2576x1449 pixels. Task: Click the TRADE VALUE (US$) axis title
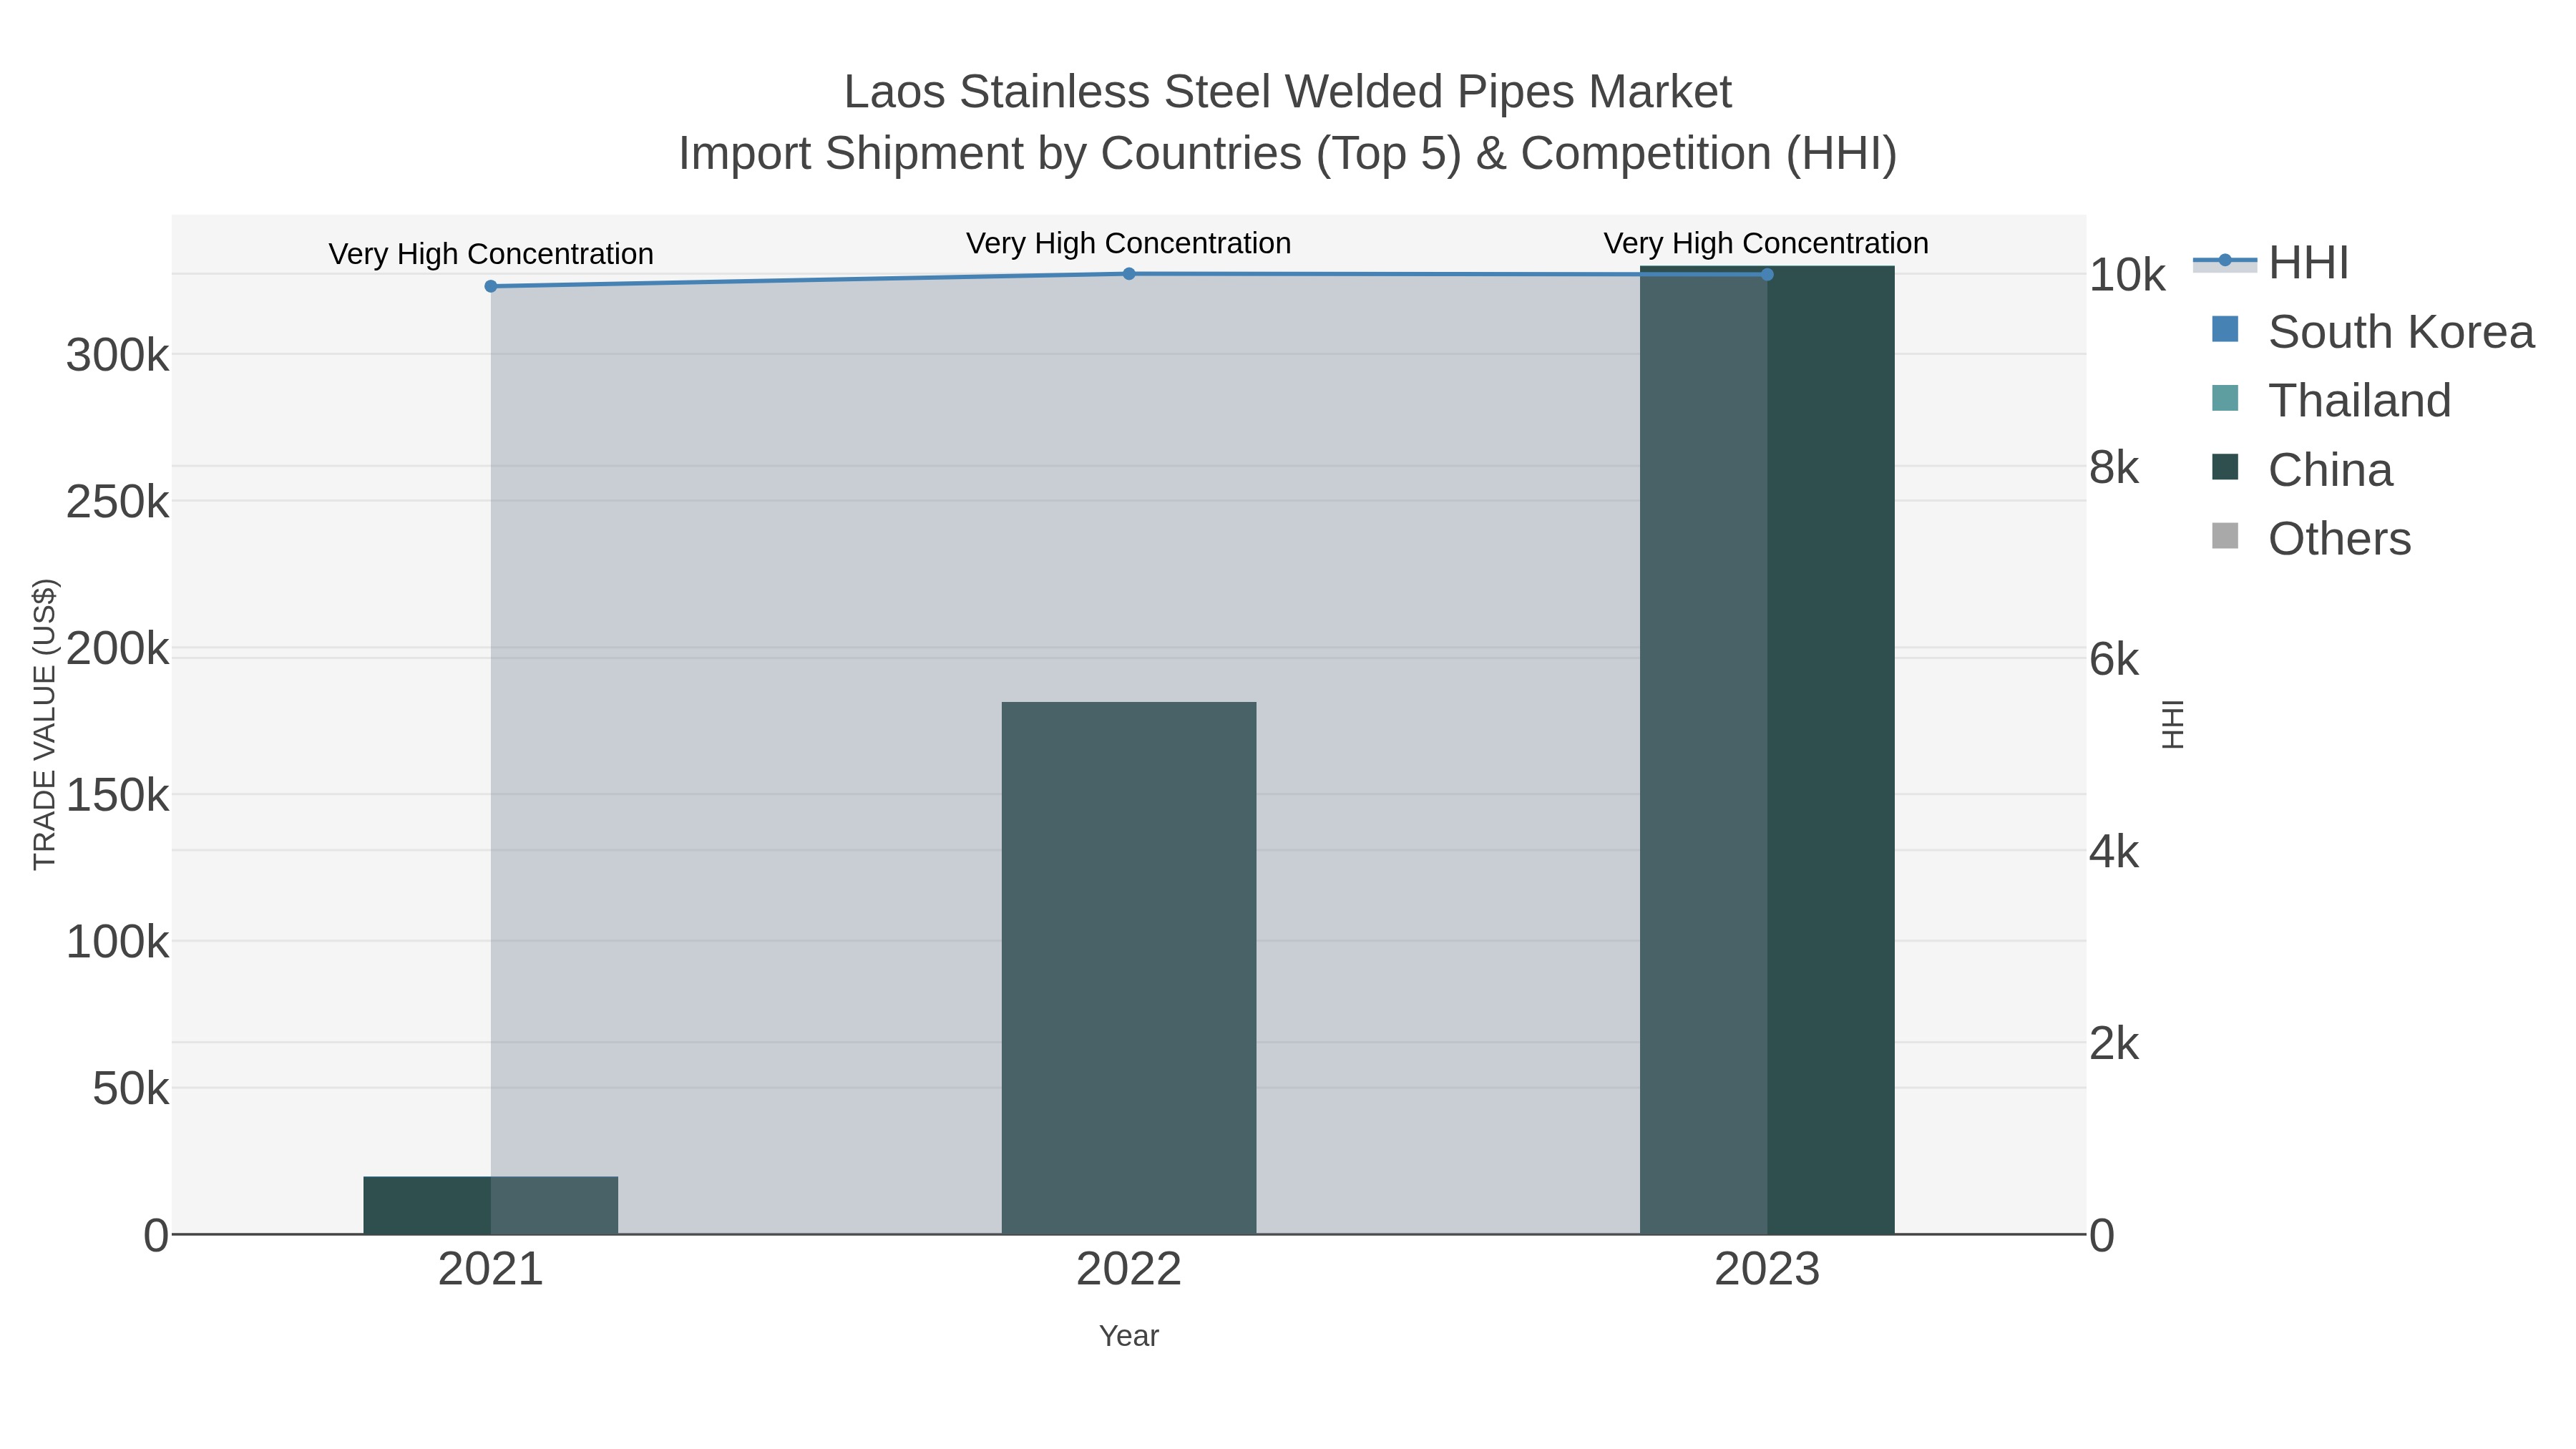45,724
